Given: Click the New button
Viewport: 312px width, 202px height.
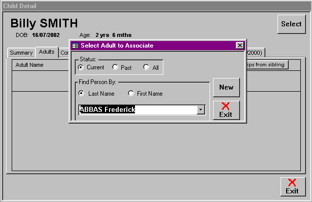Looking at the screenshot, I should click(x=226, y=88).
